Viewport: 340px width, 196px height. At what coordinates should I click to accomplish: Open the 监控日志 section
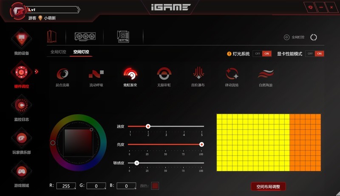22,108
